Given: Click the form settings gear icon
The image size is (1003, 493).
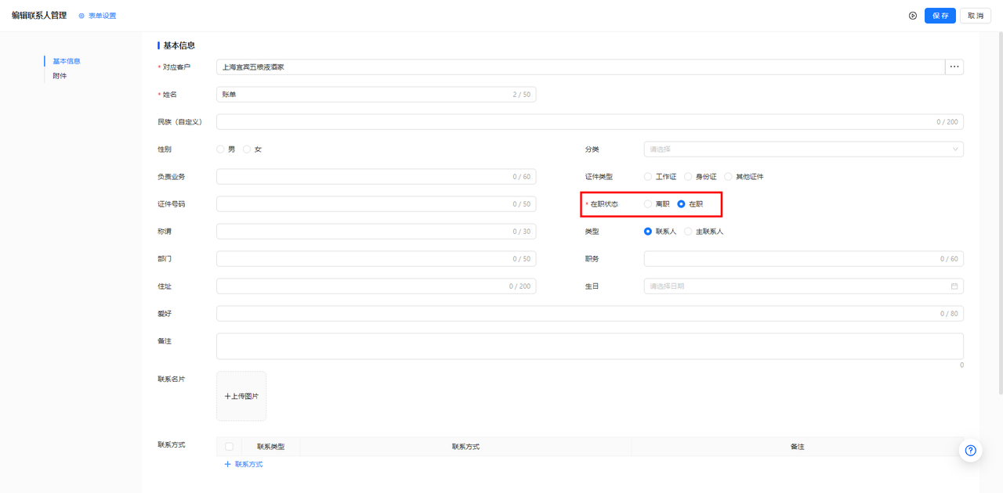Looking at the screenshot, I should pyautogui.click(x=81, y=16).
